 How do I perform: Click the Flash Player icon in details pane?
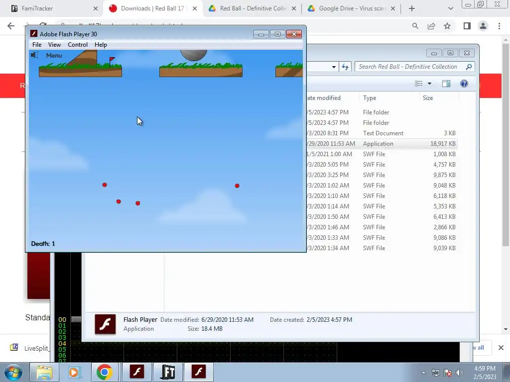pos(105,324)
